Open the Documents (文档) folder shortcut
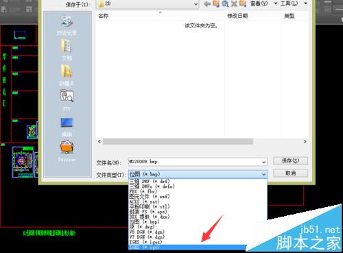 click(67, 50)
